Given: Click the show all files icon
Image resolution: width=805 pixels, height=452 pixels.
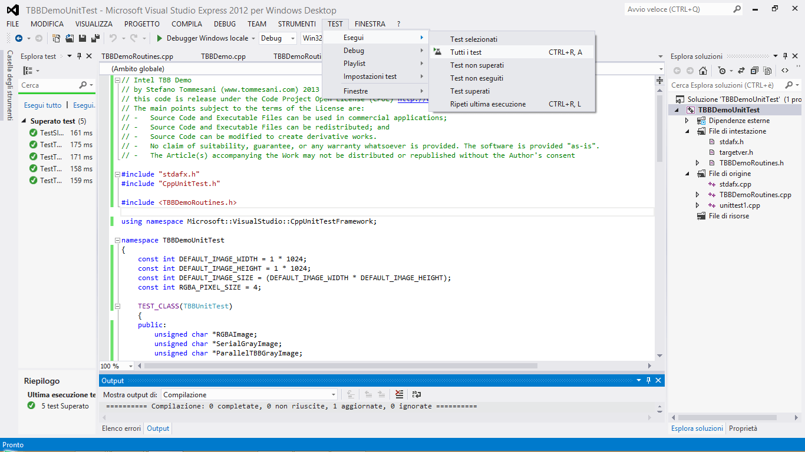Looking at the screenshot, I should click(x=767, y=71).
